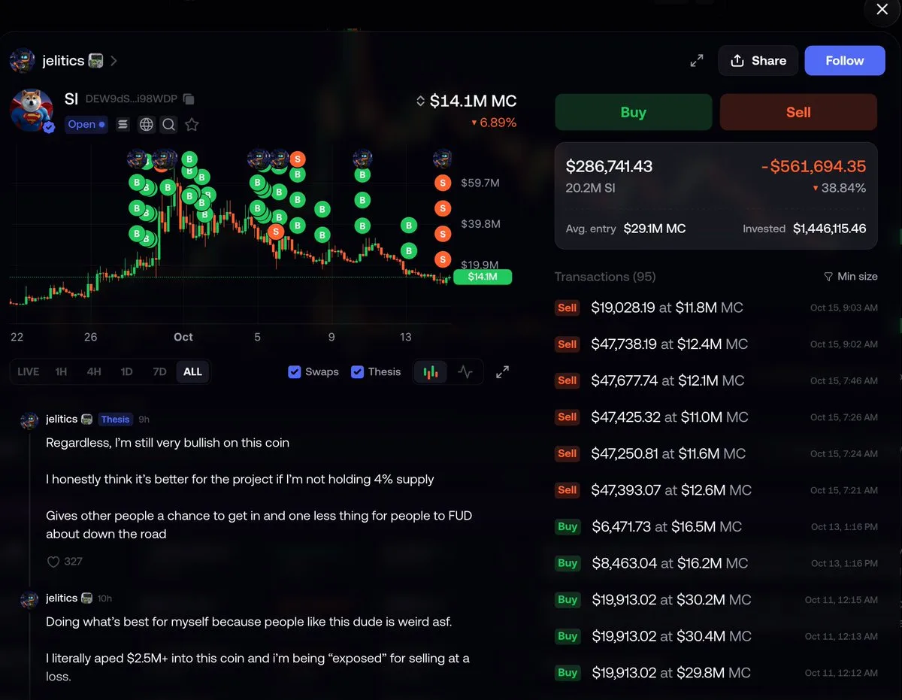
Task: Expand the jelitics profile chevron
Action: (x=114, y=61)
